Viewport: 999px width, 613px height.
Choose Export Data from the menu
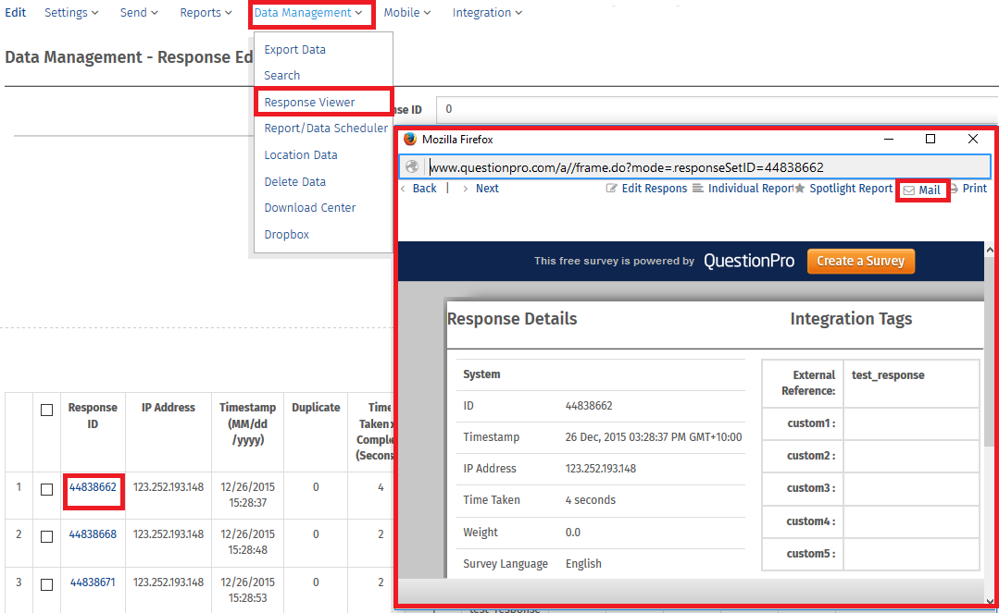(x=295, y=50)
